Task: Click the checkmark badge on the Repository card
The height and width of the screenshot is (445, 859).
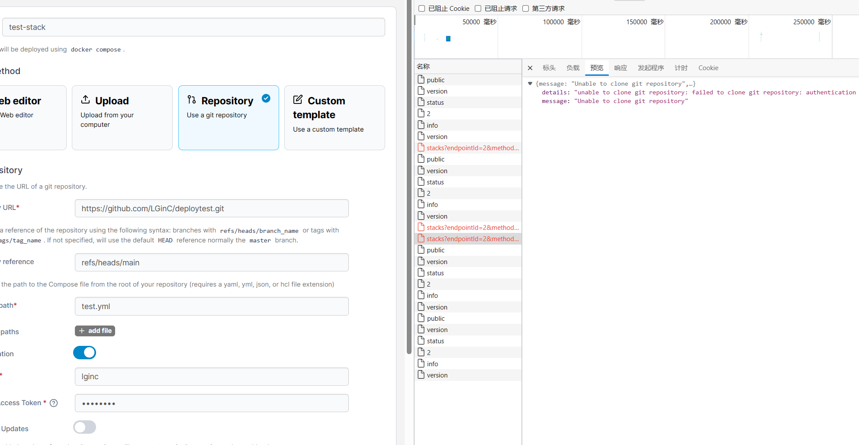Action: [x=266, y=98]
